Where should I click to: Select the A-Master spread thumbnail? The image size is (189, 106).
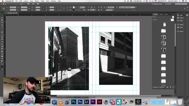pos(172,20)
